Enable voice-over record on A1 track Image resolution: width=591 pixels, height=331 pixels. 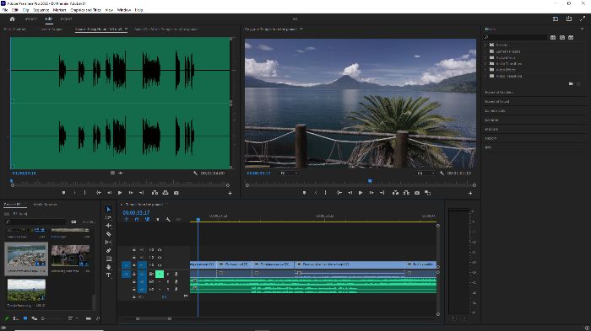pos(176,274)
